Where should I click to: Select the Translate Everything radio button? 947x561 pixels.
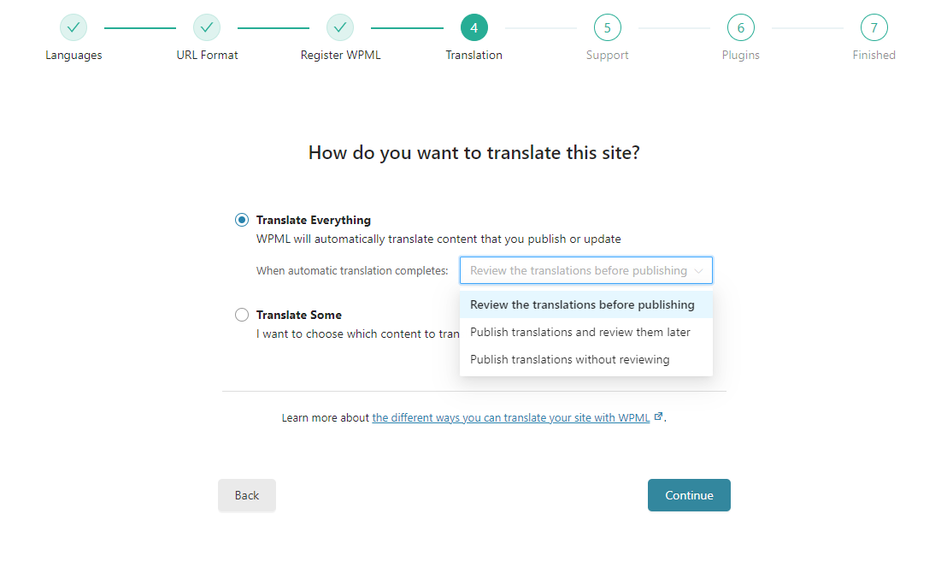point(242,220)
